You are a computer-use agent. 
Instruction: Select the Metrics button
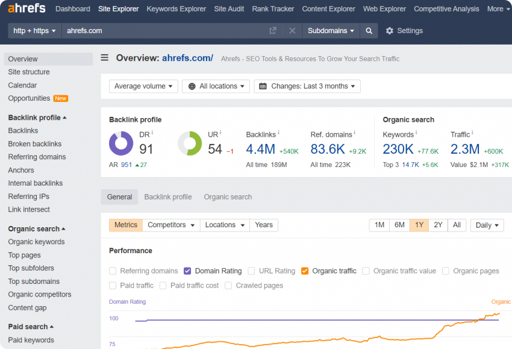(126, 225)
